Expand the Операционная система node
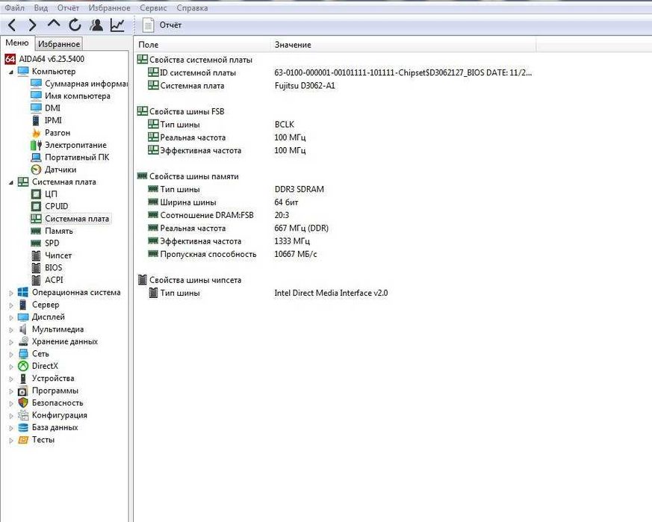Screen dimensions: 652x522 pyautogui.click(x=11, y=293)
